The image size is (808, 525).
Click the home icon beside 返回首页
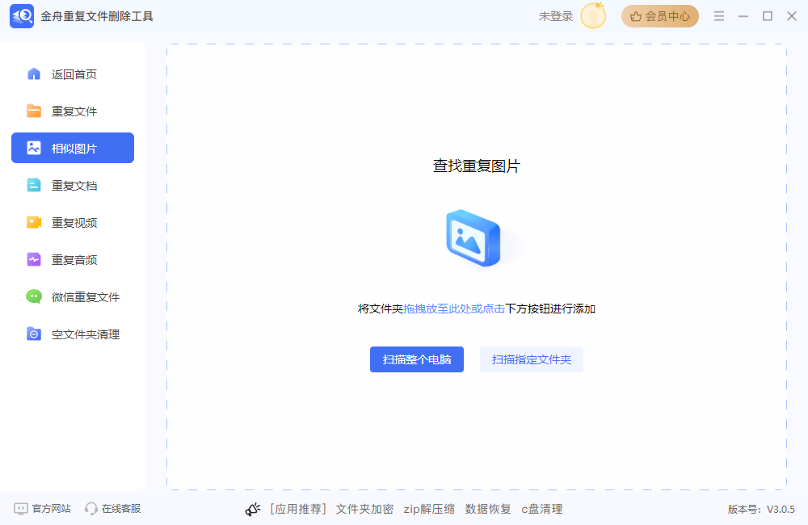tap(33, 74)
